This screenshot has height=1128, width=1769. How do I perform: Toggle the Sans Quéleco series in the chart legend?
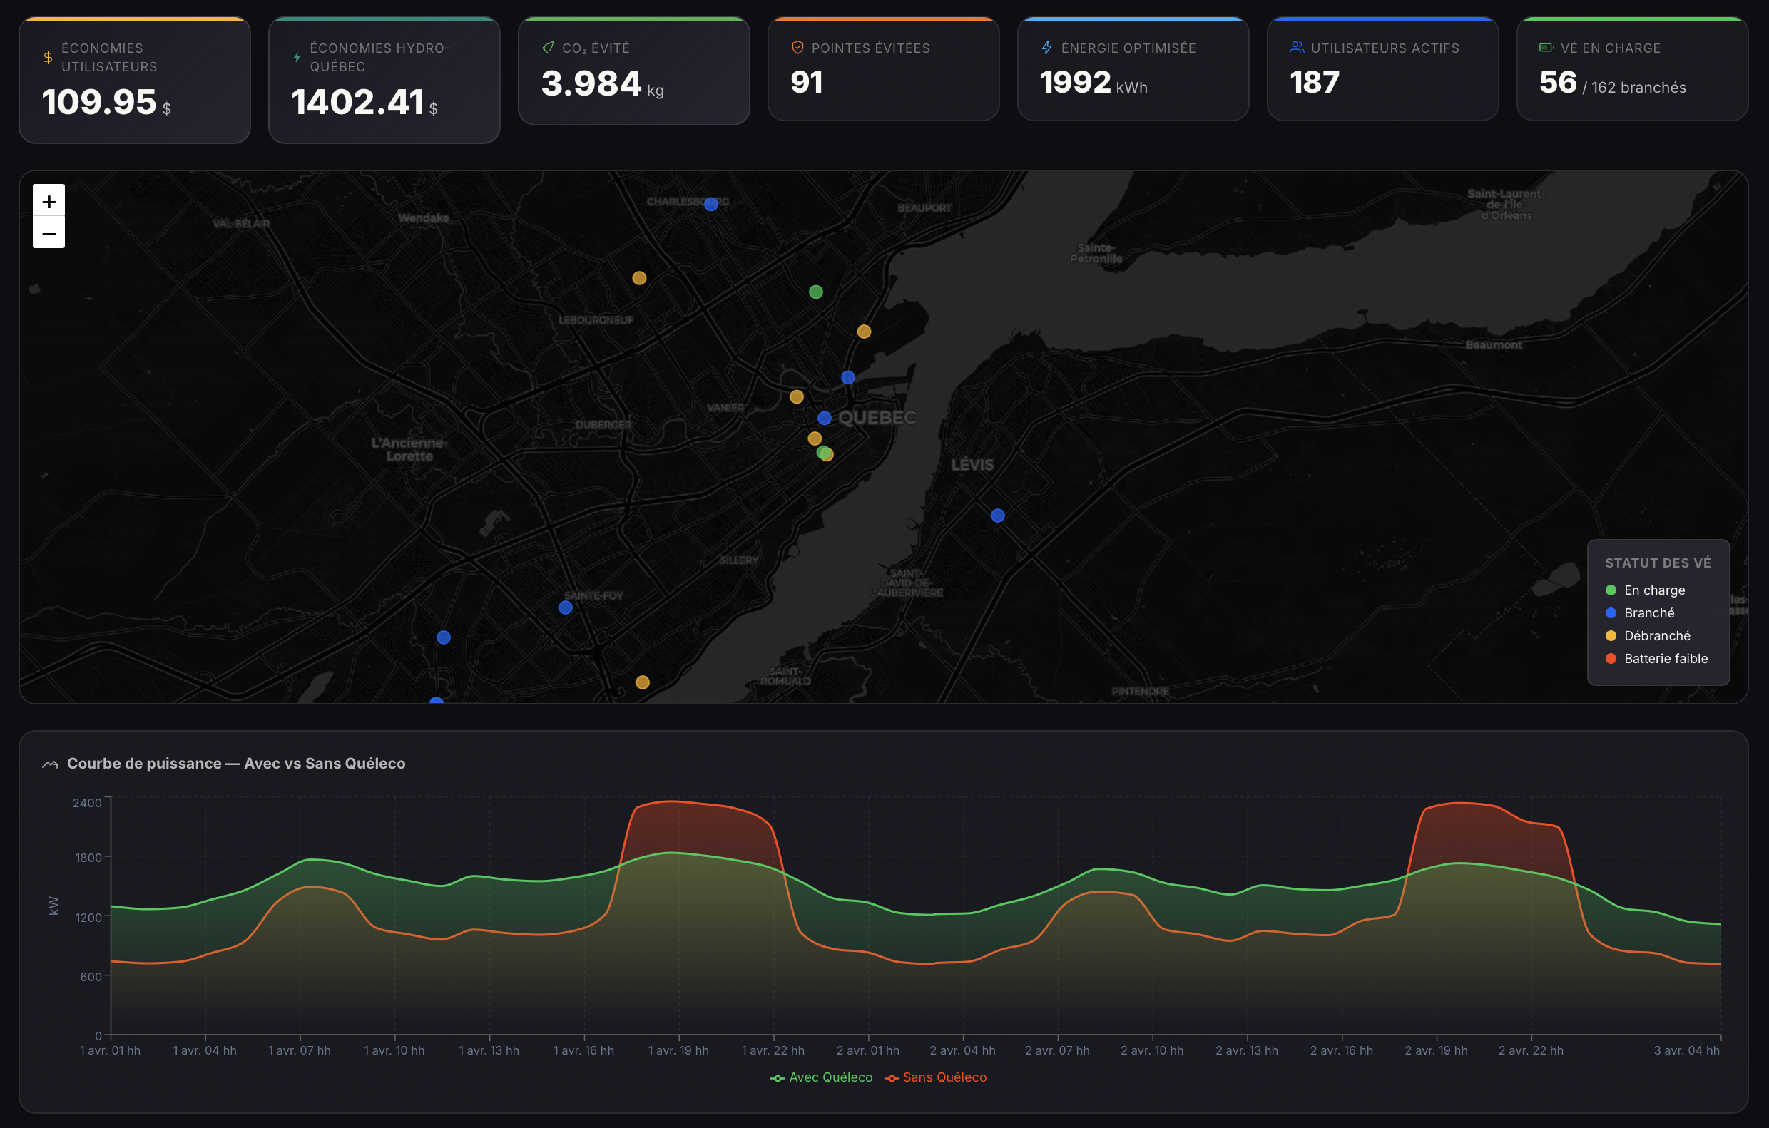(936, 1077)
